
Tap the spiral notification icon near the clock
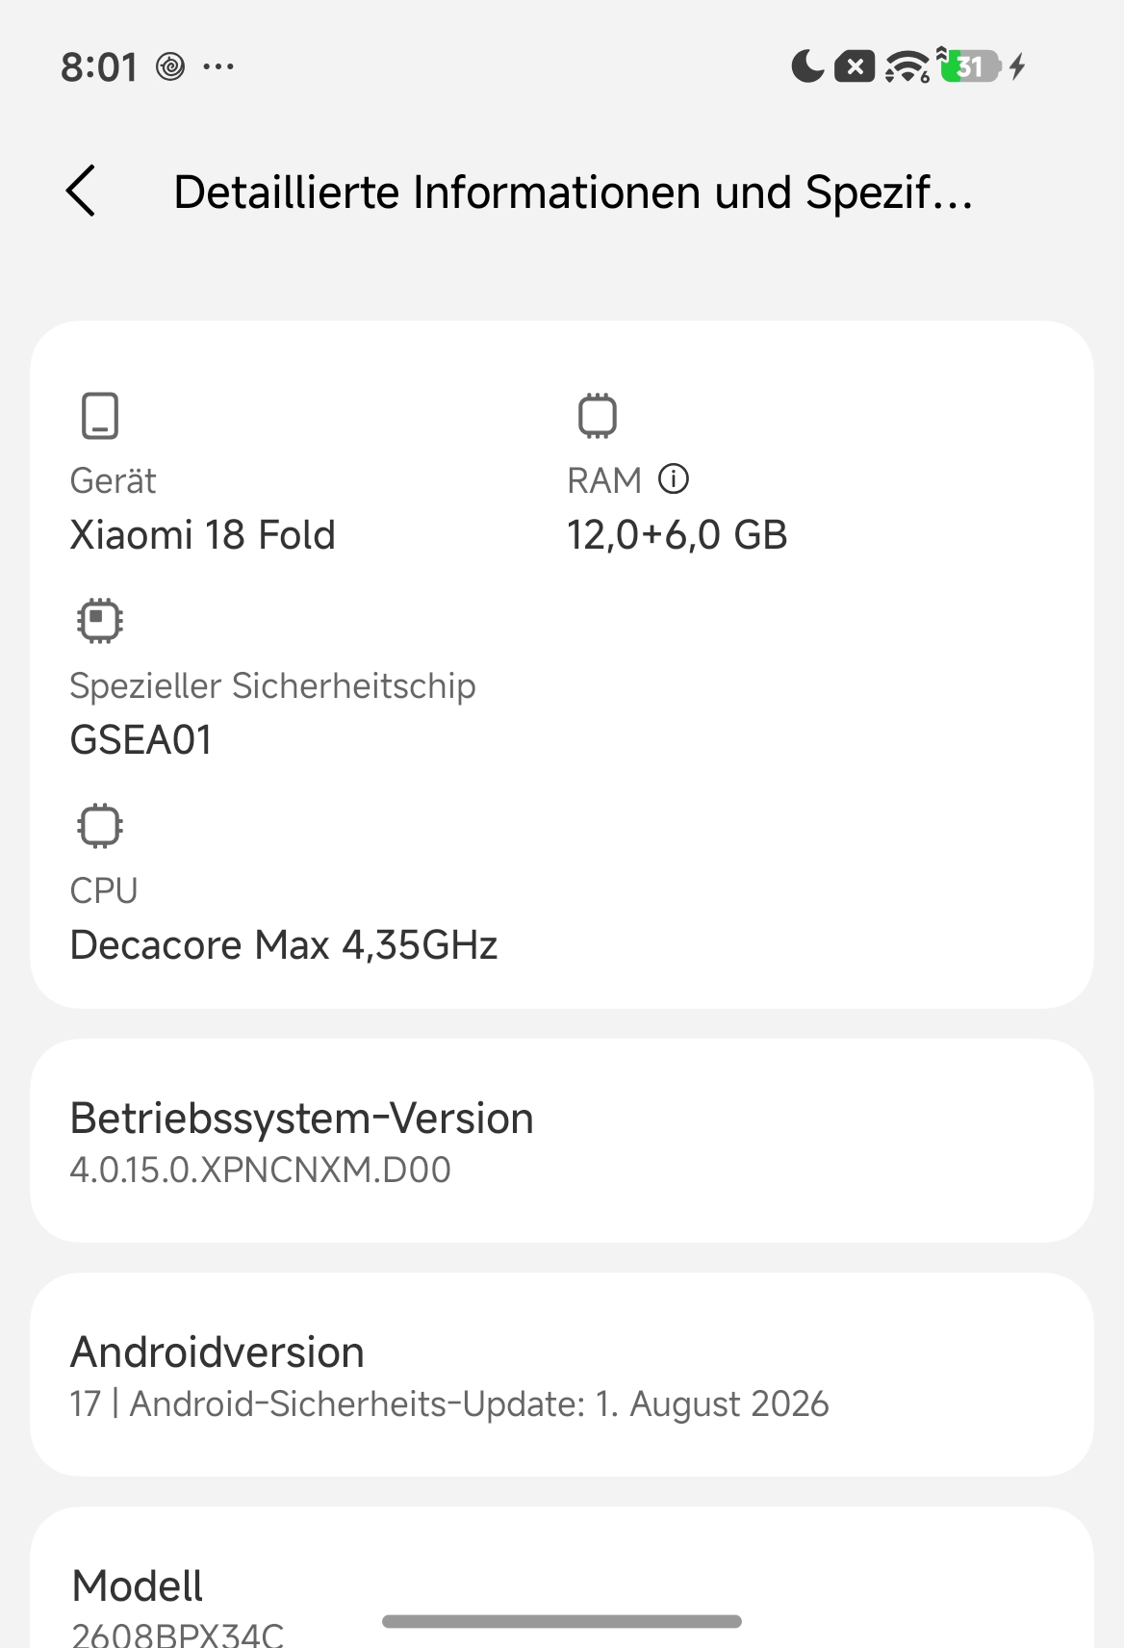click(170, 66)
